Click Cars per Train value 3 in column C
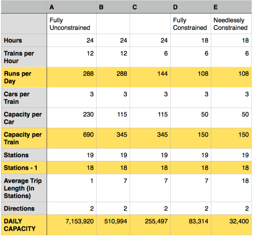This screenshot has width=253, height=237. 166,94
